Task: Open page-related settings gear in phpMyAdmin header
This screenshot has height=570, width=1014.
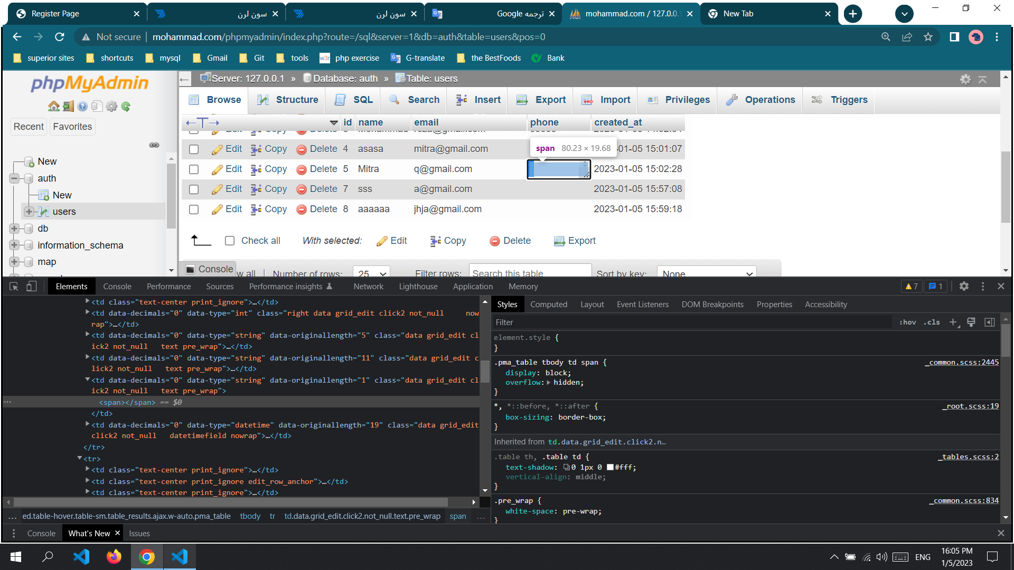Action: [965, 79]
